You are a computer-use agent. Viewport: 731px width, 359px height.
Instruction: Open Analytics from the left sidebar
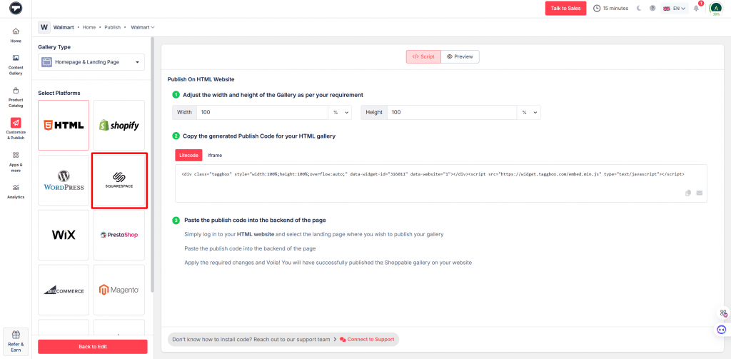[x=16, y=190]
